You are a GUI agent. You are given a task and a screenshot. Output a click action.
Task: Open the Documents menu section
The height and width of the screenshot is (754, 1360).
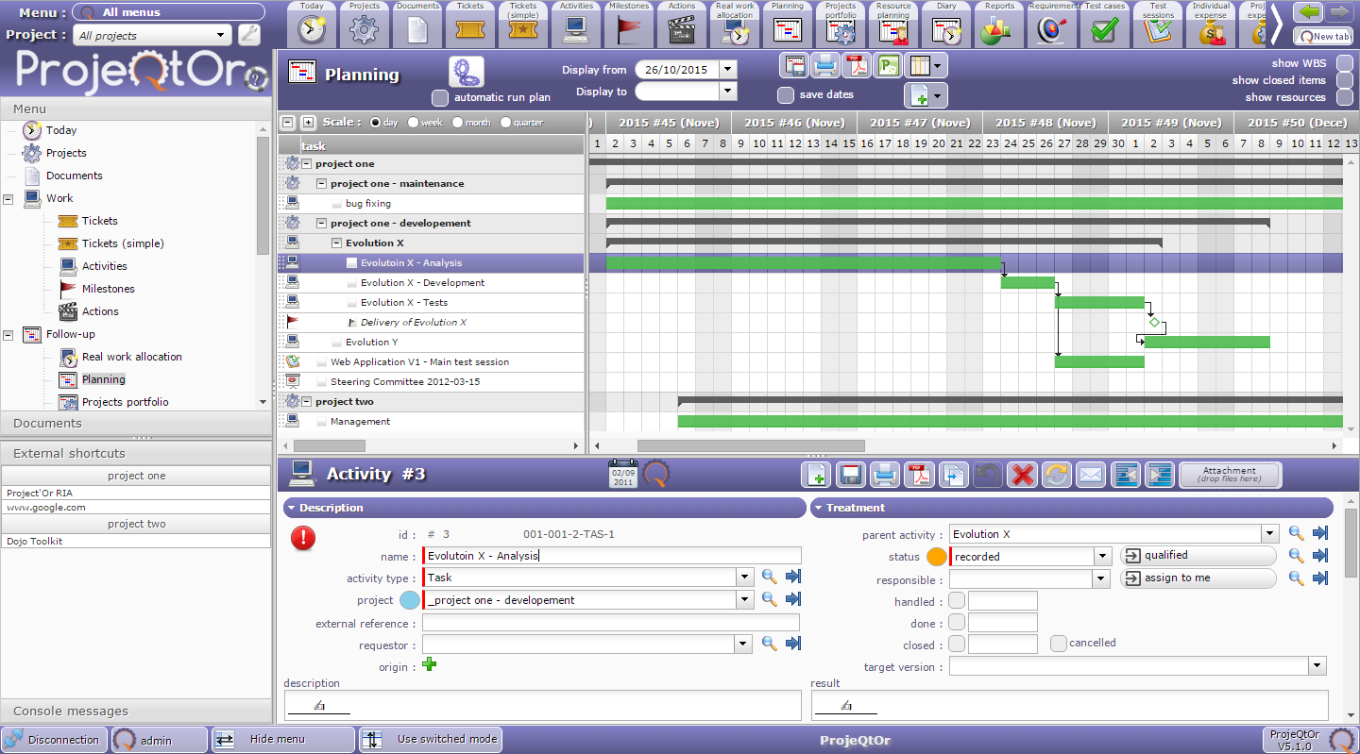tap(136, 423)
